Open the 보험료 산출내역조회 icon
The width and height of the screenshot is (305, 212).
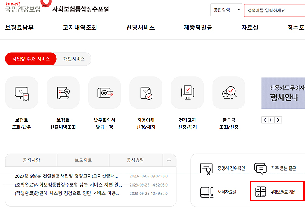(63, 93)
